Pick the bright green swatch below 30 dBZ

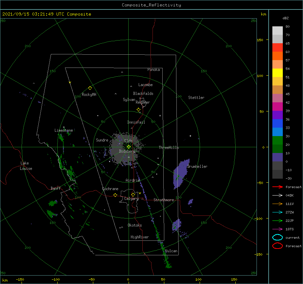pyautogui.click(x=277, y=140)
